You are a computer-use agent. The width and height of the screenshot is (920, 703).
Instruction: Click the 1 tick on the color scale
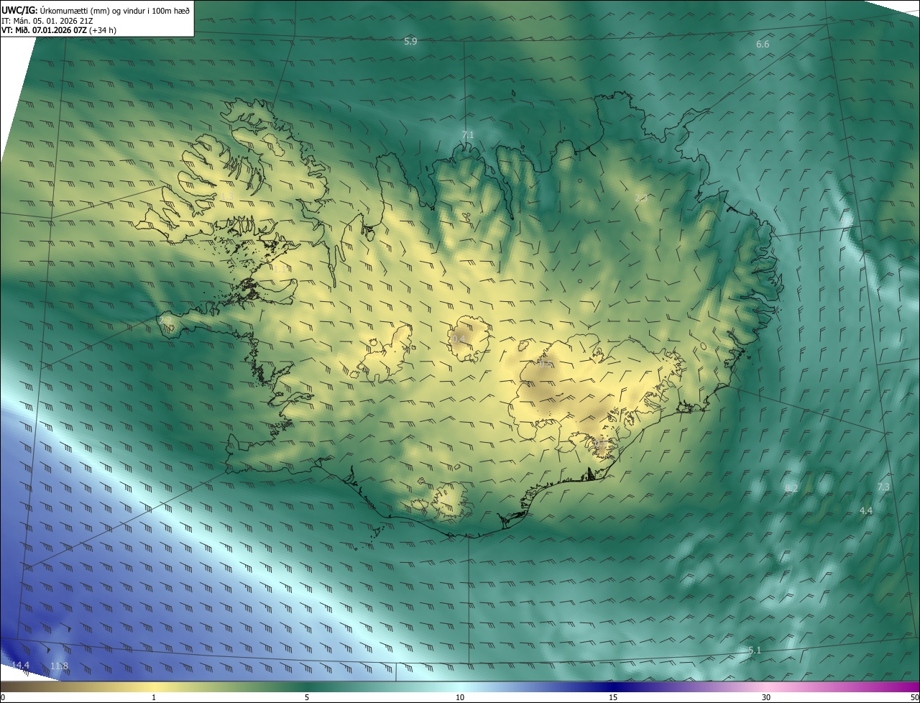click(x=154, y=698)
